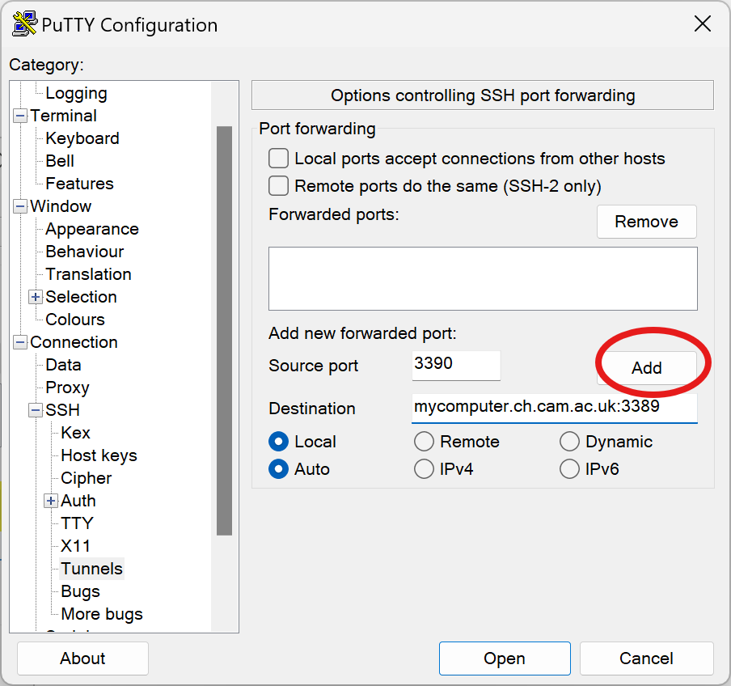Image resolution: width=731 pixels, height=686 pixels.
Task: Open the Cipher settings category
Action: pos(87,478)
